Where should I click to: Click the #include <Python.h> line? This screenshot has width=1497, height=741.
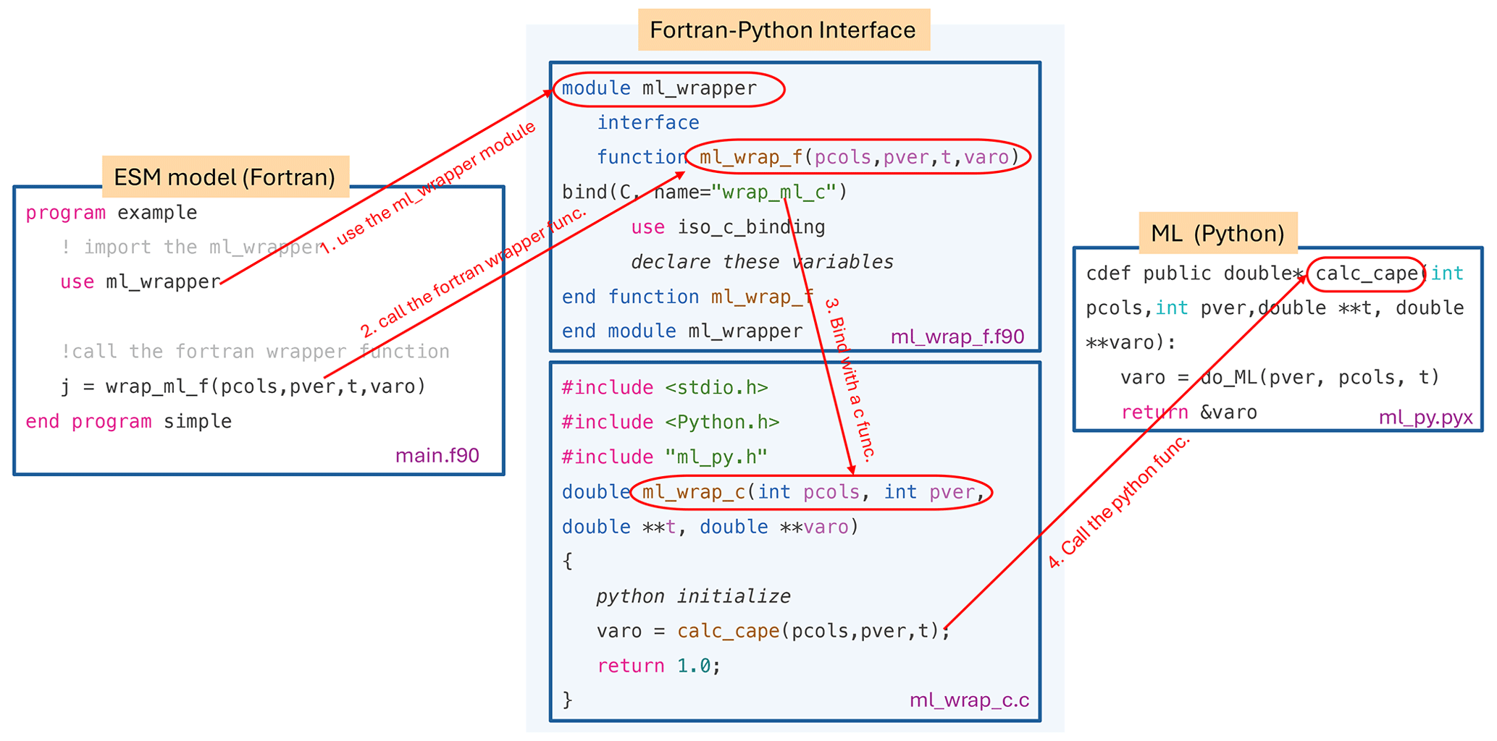point(670,422)
